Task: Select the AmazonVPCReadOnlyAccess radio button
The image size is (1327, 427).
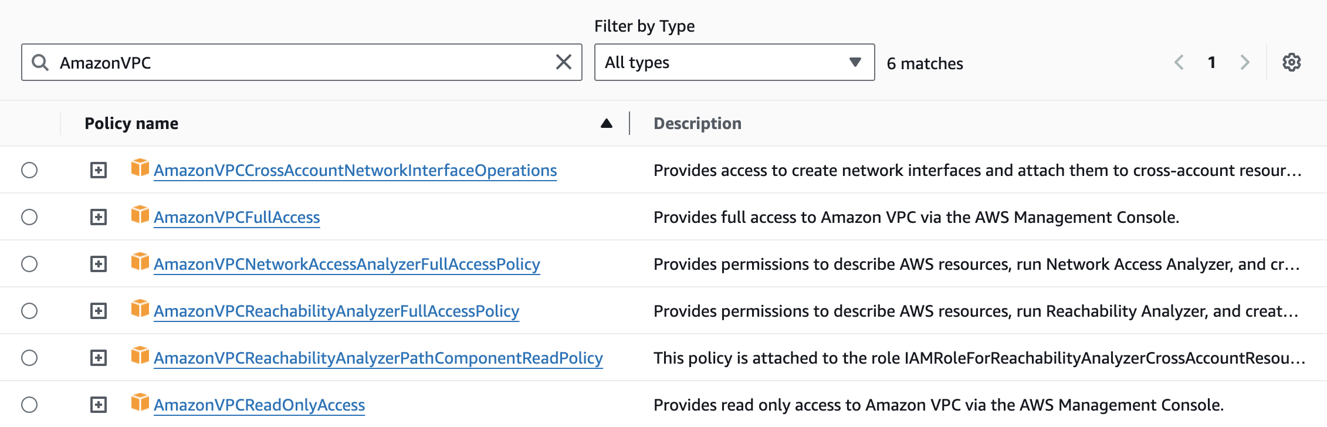Action: click(29, 405)
